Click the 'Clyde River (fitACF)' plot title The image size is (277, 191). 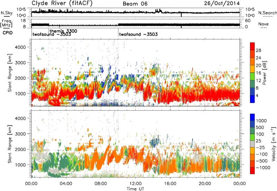pyautogui.click(x=62, y=3)
